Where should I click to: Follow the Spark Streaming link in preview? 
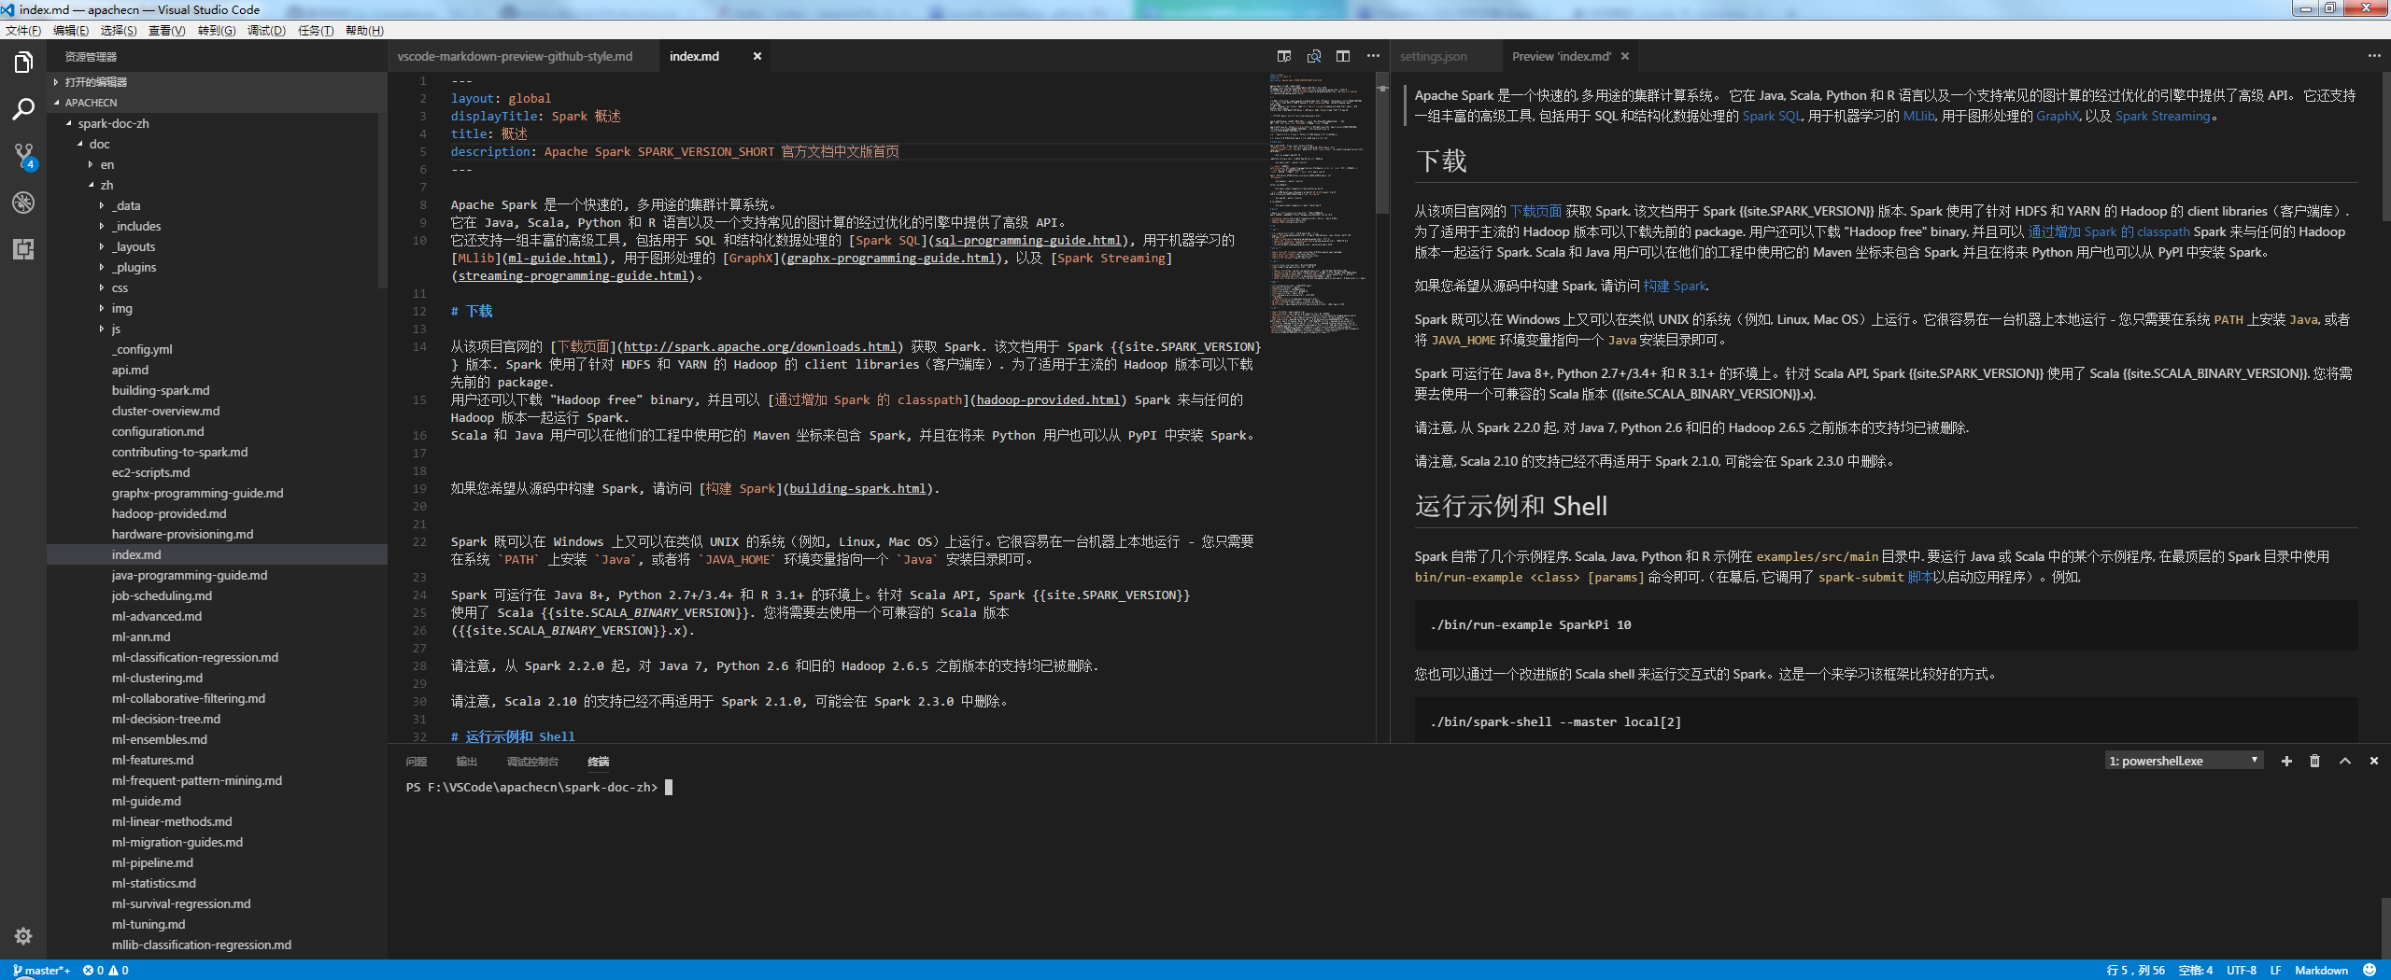(2162, 117)
